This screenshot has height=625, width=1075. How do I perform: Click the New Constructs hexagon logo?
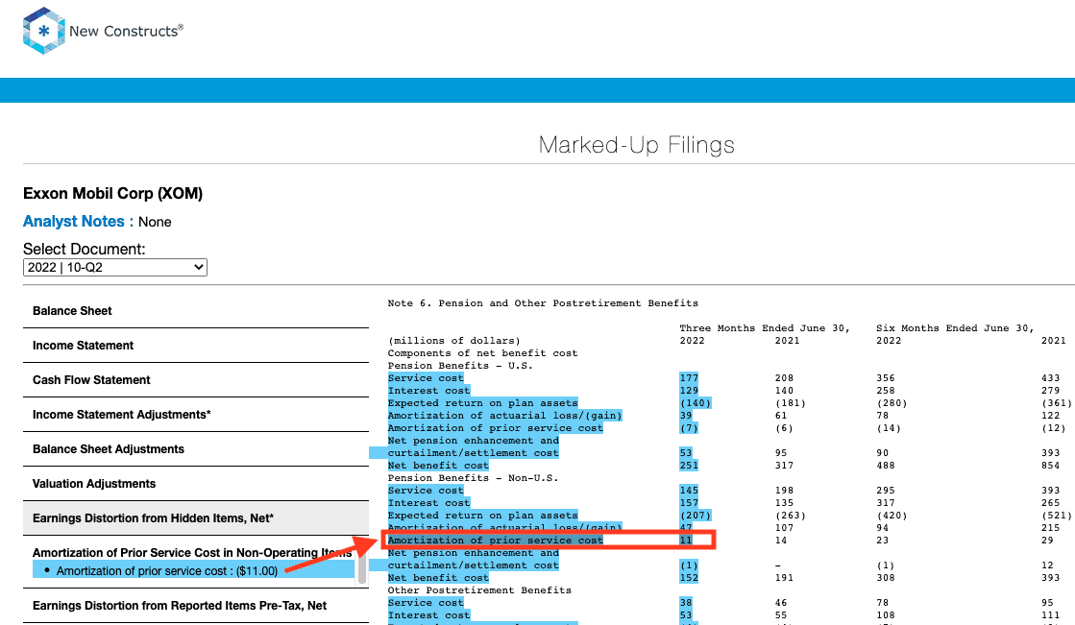coord(44,31)
